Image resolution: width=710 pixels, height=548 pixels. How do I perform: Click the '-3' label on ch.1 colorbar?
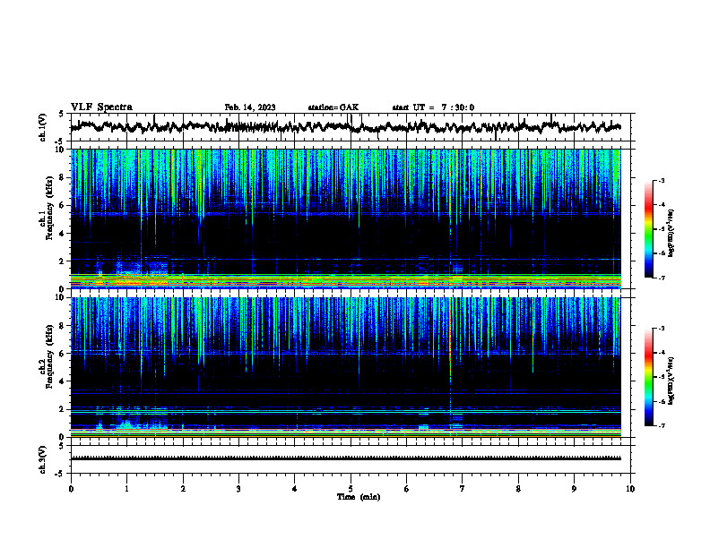661,180
